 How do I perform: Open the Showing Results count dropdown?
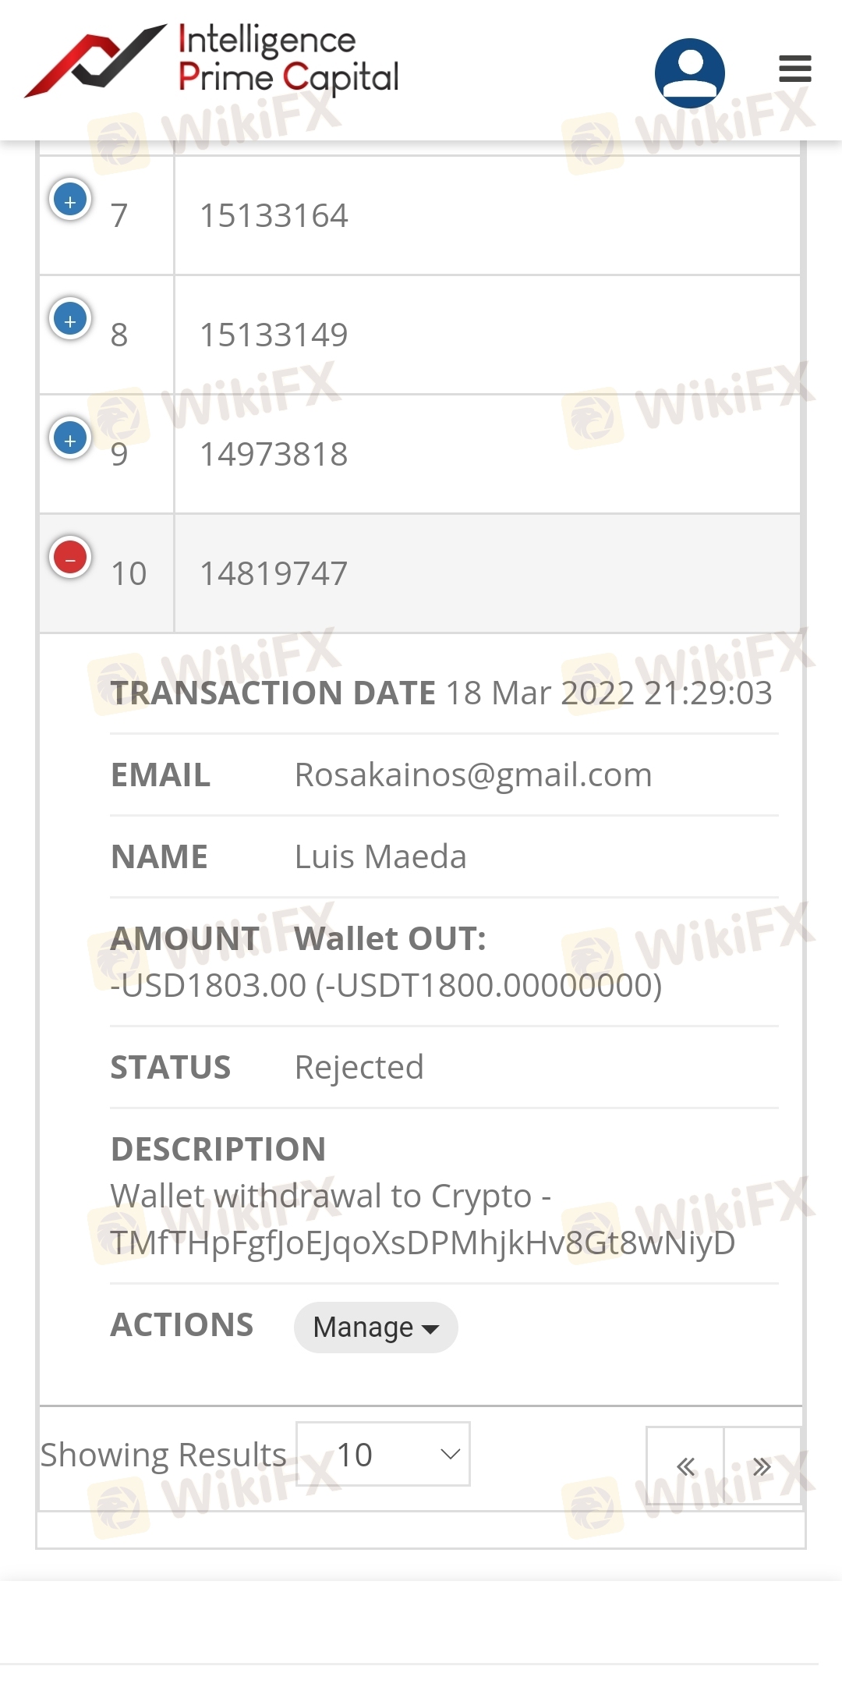383,1454
